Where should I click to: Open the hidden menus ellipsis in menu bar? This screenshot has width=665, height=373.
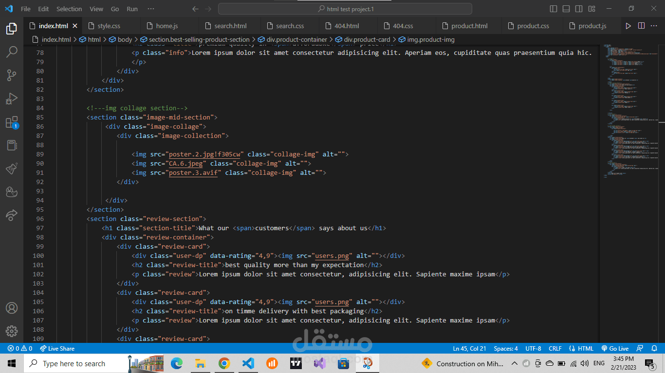point(151,9)
